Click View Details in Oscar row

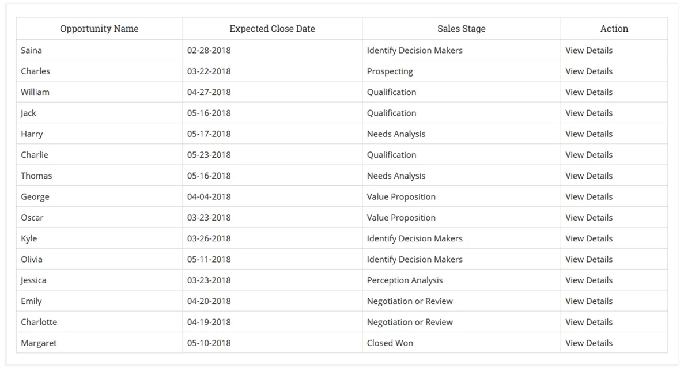coord(588,218)
